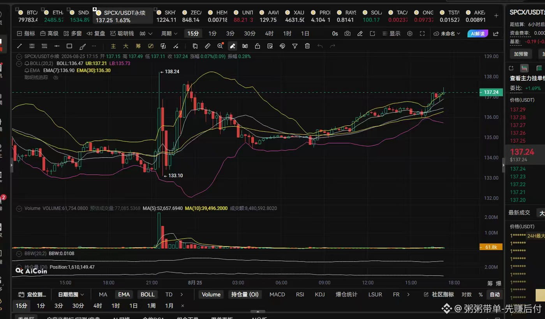Add a new ticker tab with plus icon
This screenshot has width=545, height=319.
pos(496,16)
